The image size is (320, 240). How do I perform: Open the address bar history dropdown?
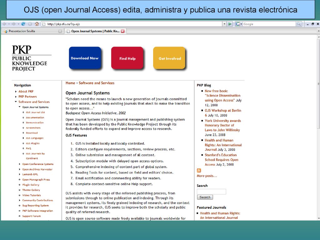point(224,24)
